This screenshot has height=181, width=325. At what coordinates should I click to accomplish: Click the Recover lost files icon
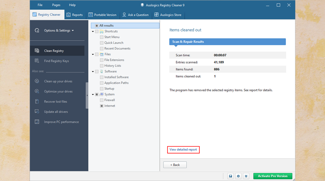tap(37, 101)
